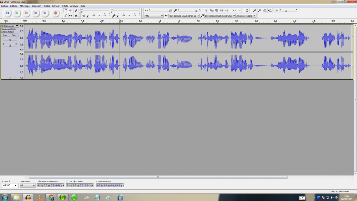Adjust the track gain slider

(10, 40)
